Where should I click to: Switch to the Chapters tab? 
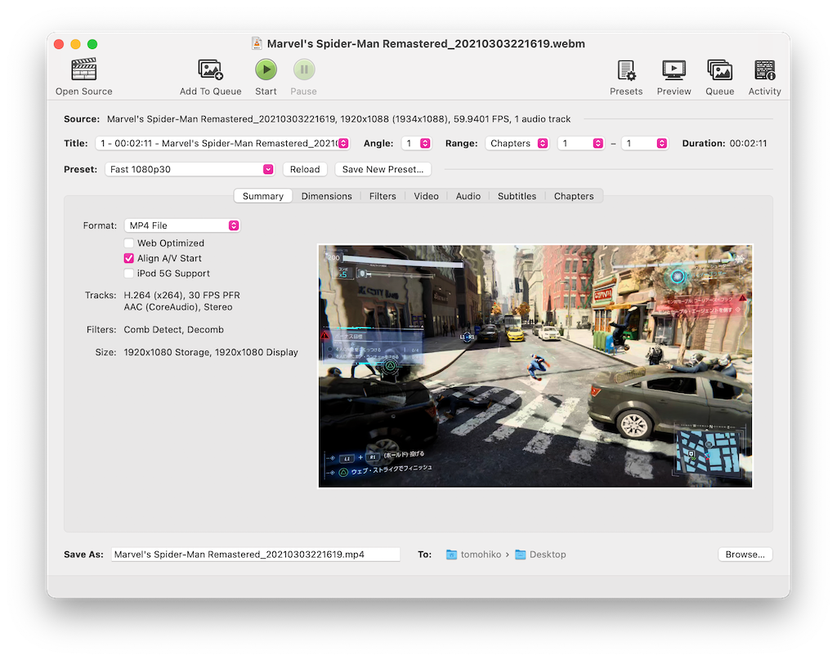pos(574,196)
